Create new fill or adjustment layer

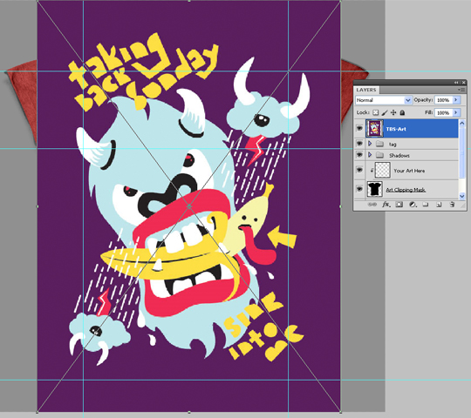click(413, 205)
